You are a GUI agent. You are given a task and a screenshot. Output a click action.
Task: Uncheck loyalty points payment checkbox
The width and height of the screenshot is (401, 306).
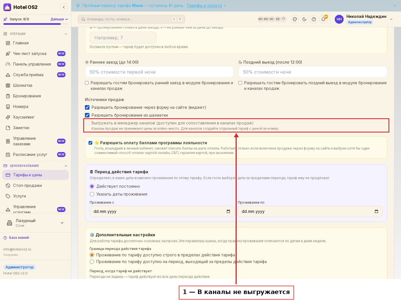91,143
